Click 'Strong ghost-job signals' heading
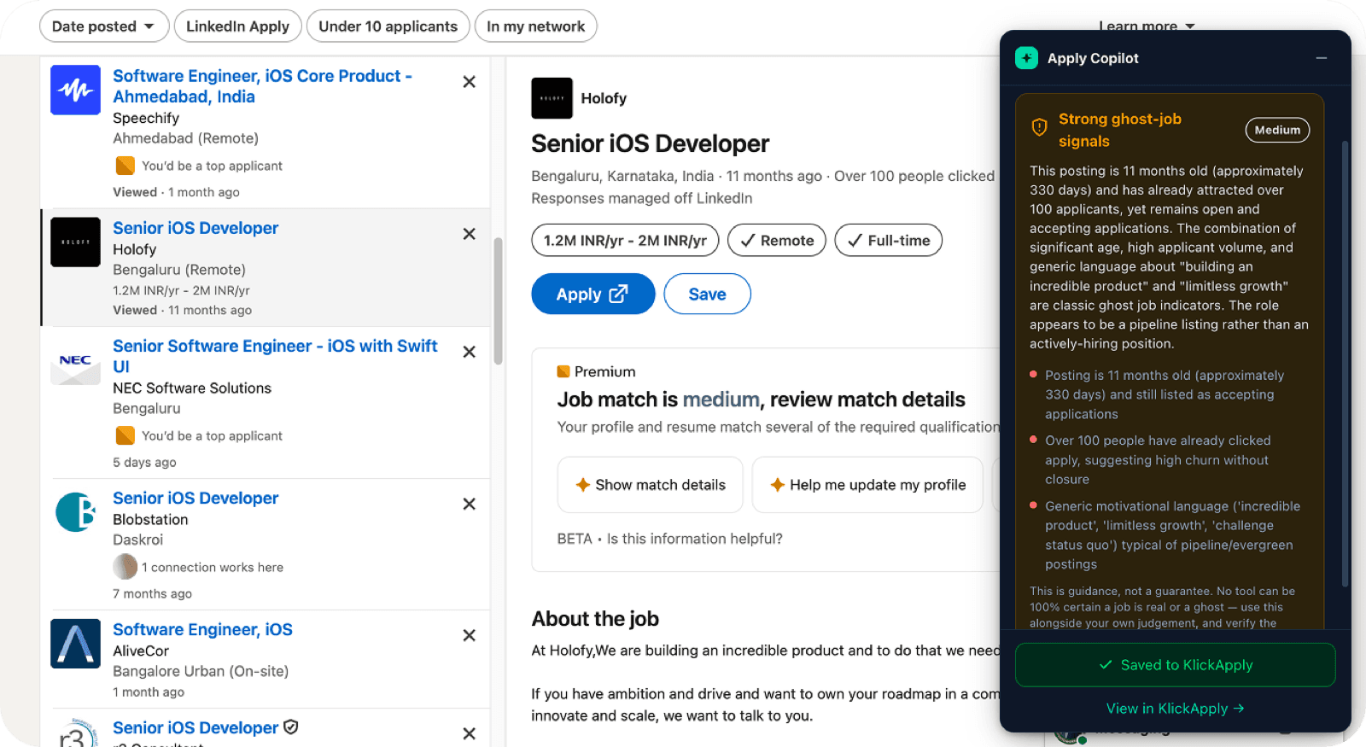The height and width of the screenshot is (747, 1366). point(1120,130)
